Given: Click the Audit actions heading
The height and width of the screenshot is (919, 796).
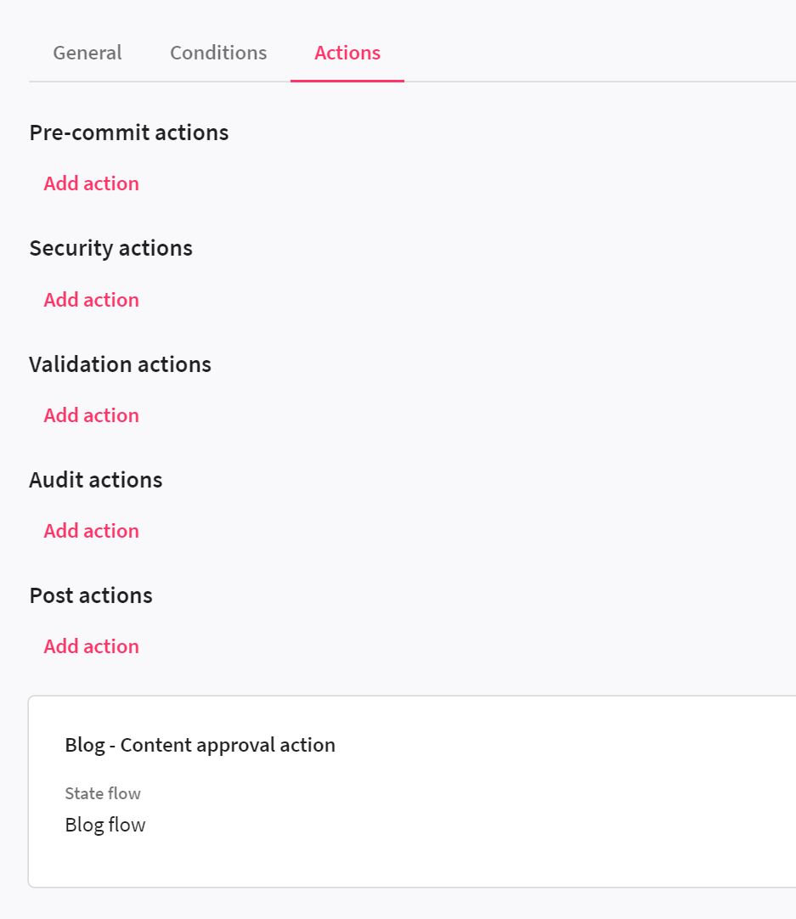Looking at the screenshot, I should [x=96, y=480].
